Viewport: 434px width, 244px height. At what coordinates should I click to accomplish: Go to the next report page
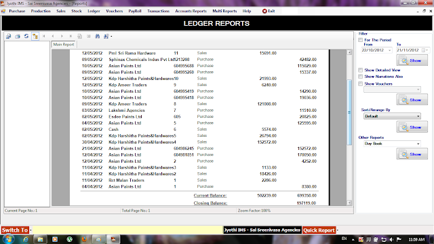coord(62,36)
